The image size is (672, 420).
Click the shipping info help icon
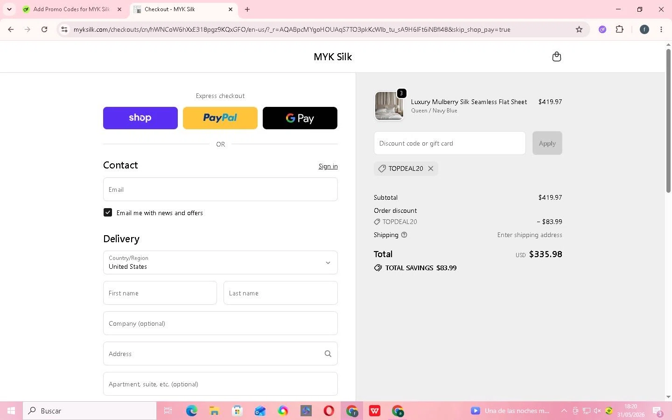[x=404, y=235]
